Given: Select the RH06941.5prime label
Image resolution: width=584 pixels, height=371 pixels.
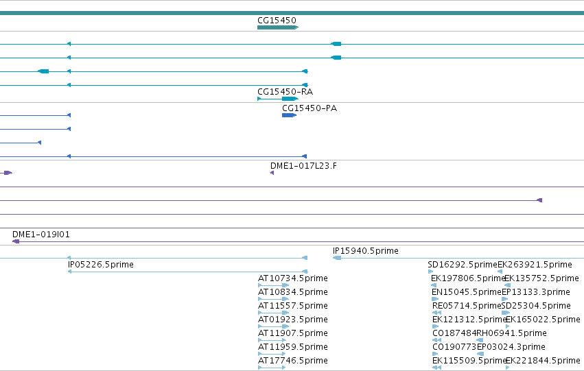Looking at the screenshot, I should 511,333.
